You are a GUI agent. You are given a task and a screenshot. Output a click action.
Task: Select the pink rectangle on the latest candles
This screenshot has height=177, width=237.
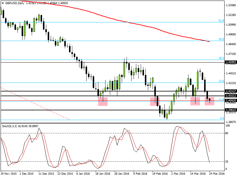point(209,101)
